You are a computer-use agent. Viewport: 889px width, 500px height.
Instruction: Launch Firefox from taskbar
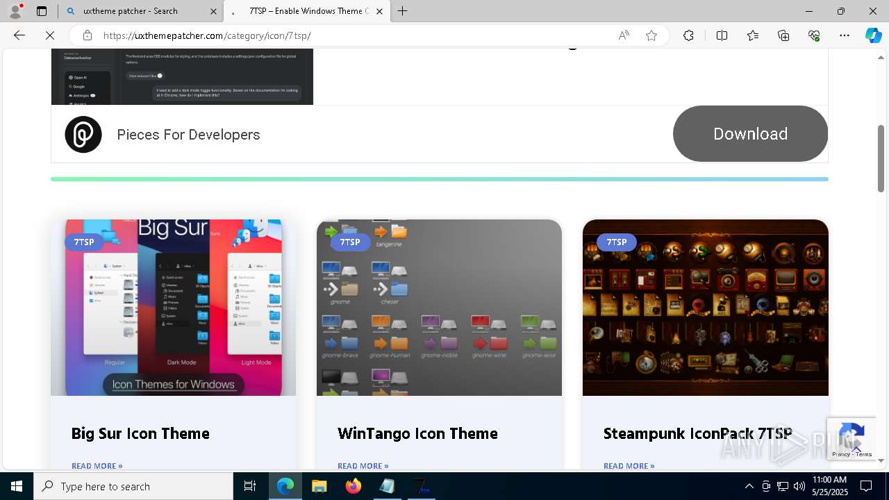click(354, 486)
